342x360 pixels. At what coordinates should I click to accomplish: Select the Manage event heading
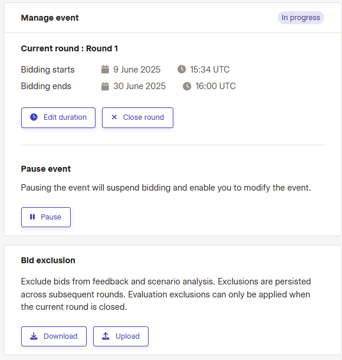[50, 18]
